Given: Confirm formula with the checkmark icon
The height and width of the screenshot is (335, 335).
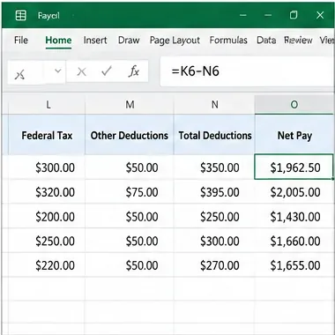Looking at the screenshot, I should 107,71.
